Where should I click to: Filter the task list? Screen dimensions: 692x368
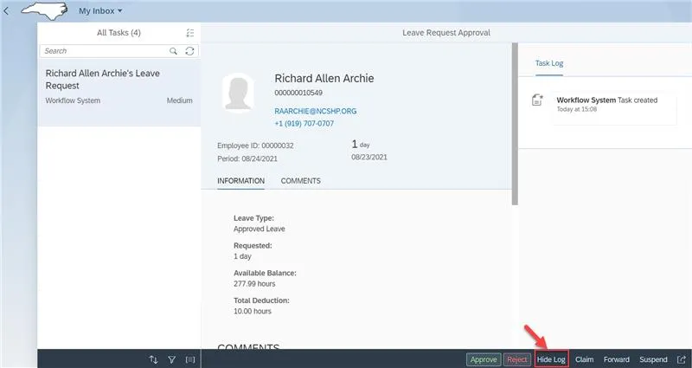[172, 359]
